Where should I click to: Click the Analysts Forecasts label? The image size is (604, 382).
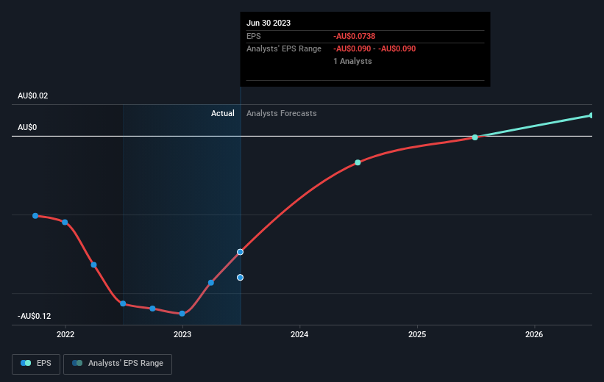point(282,113)
